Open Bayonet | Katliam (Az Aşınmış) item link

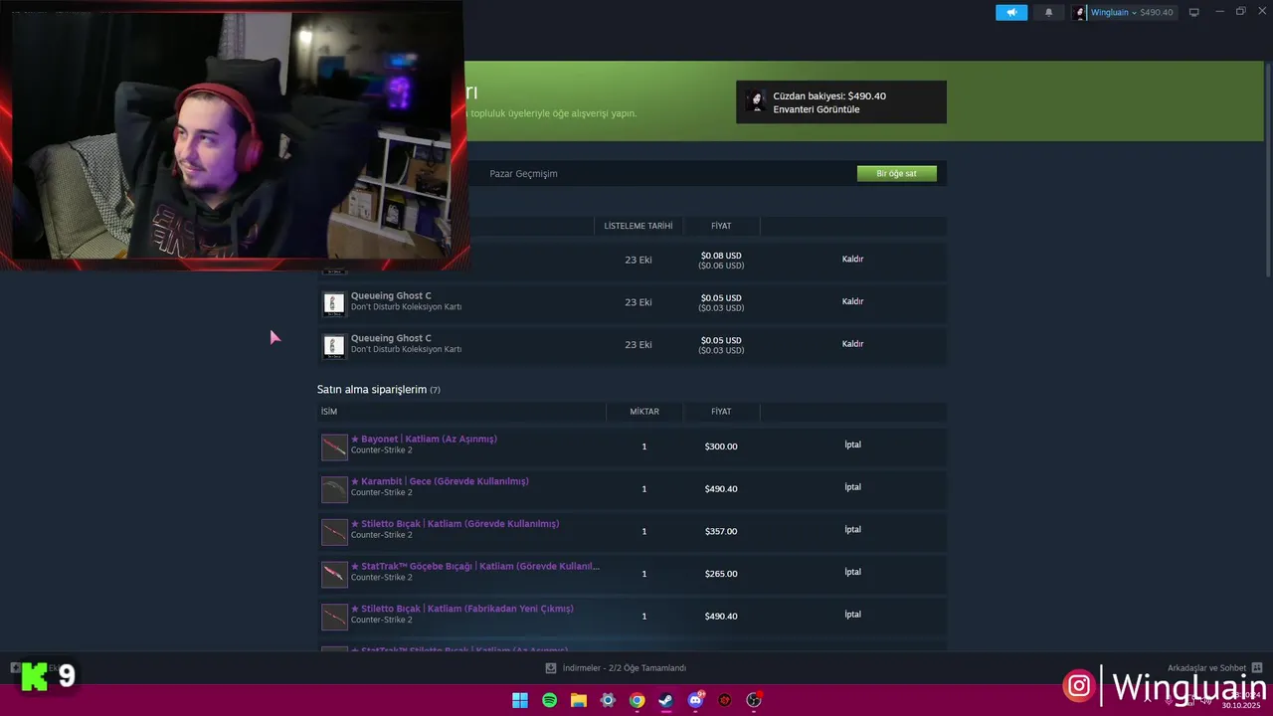pyautogui.click(x=424, y=439)
